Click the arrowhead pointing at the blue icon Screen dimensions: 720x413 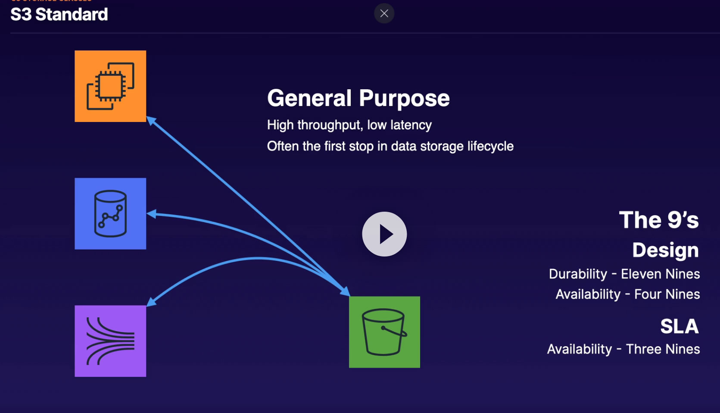(x=151, y=213)
